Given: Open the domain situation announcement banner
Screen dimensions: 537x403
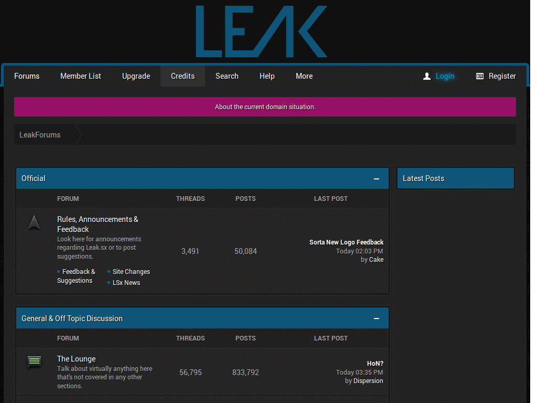Looking at the screenshot, I should [x=265, y=107].
